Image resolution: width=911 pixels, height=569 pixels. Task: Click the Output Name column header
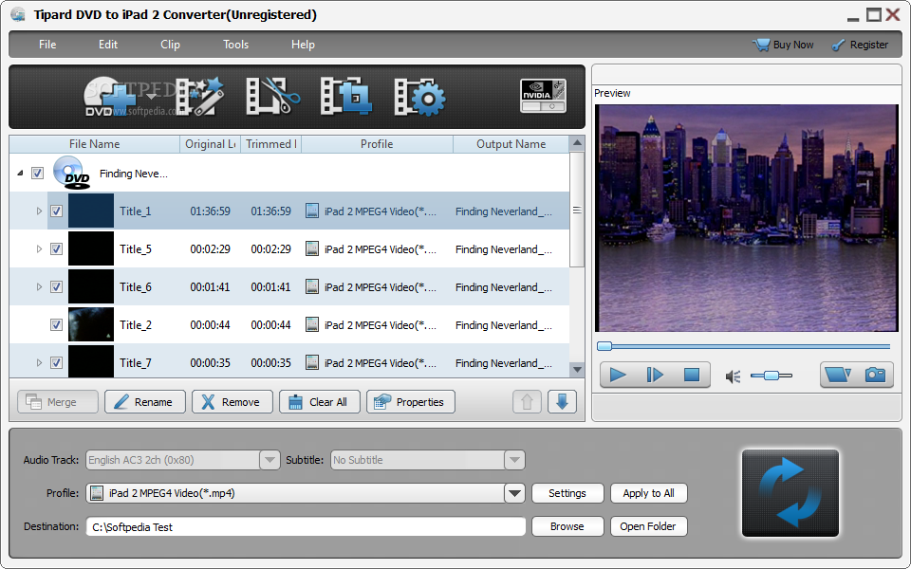511,144
